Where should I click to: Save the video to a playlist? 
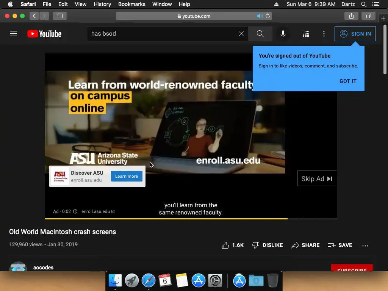coord(340,245)
